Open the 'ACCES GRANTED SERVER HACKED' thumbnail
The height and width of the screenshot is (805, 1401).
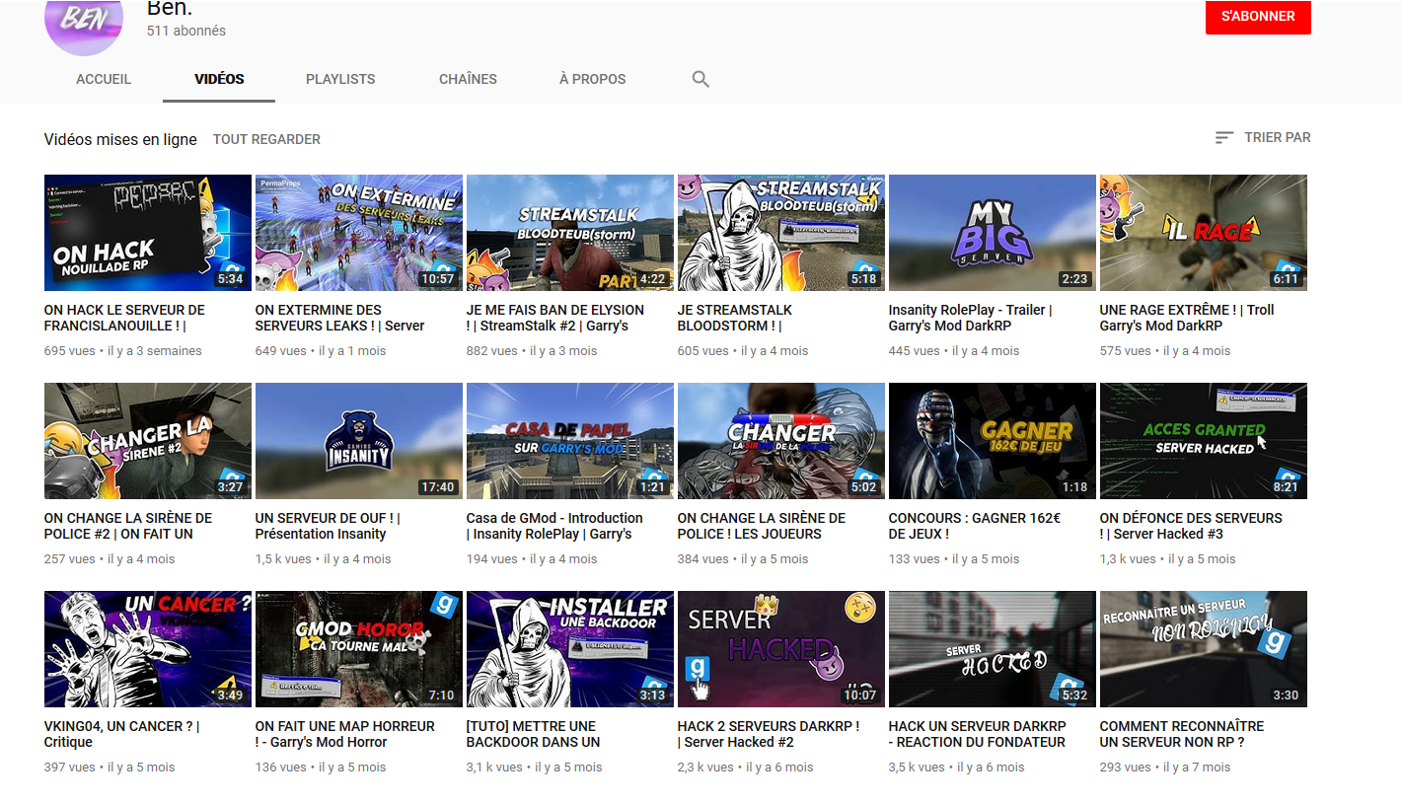tap(1204, 441)
